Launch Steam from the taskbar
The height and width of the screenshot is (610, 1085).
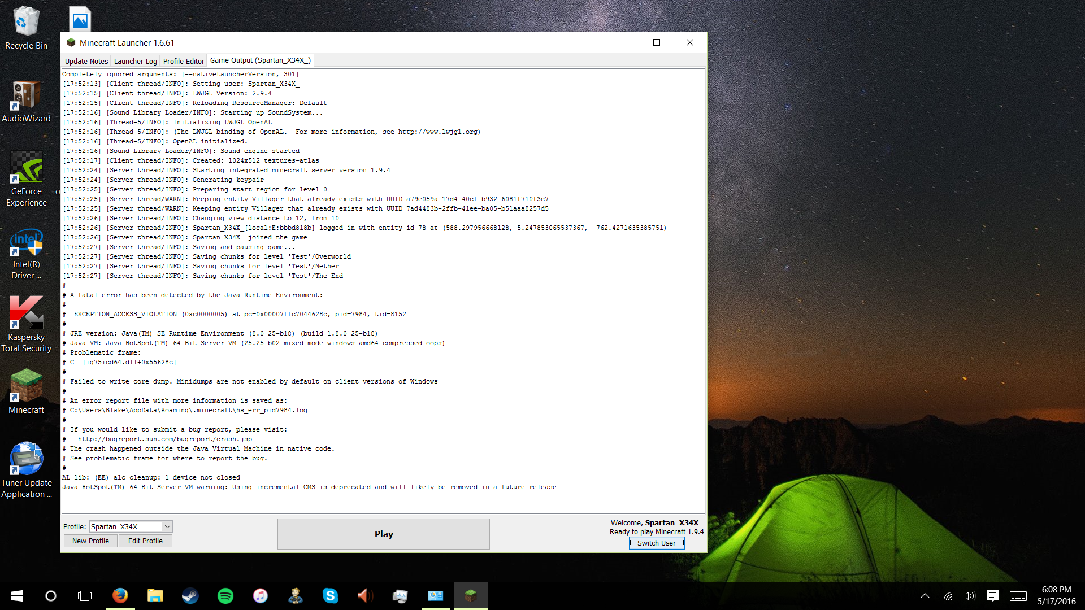[190, 595]
